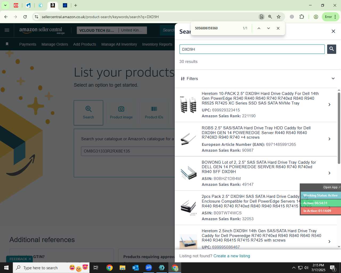This screenshot has height=273, width=341.
Task: Expand RGBS 2.5" Hard Drive Tray result chevron
Action: click(x=330, y=139)
